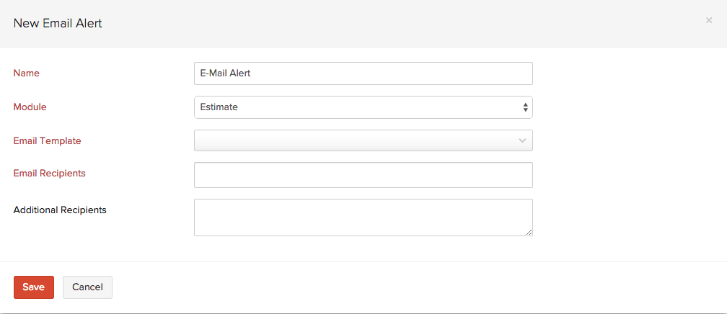Close the New Email Alert dialog
Screen dimensions: 727x314
point(709,21)
